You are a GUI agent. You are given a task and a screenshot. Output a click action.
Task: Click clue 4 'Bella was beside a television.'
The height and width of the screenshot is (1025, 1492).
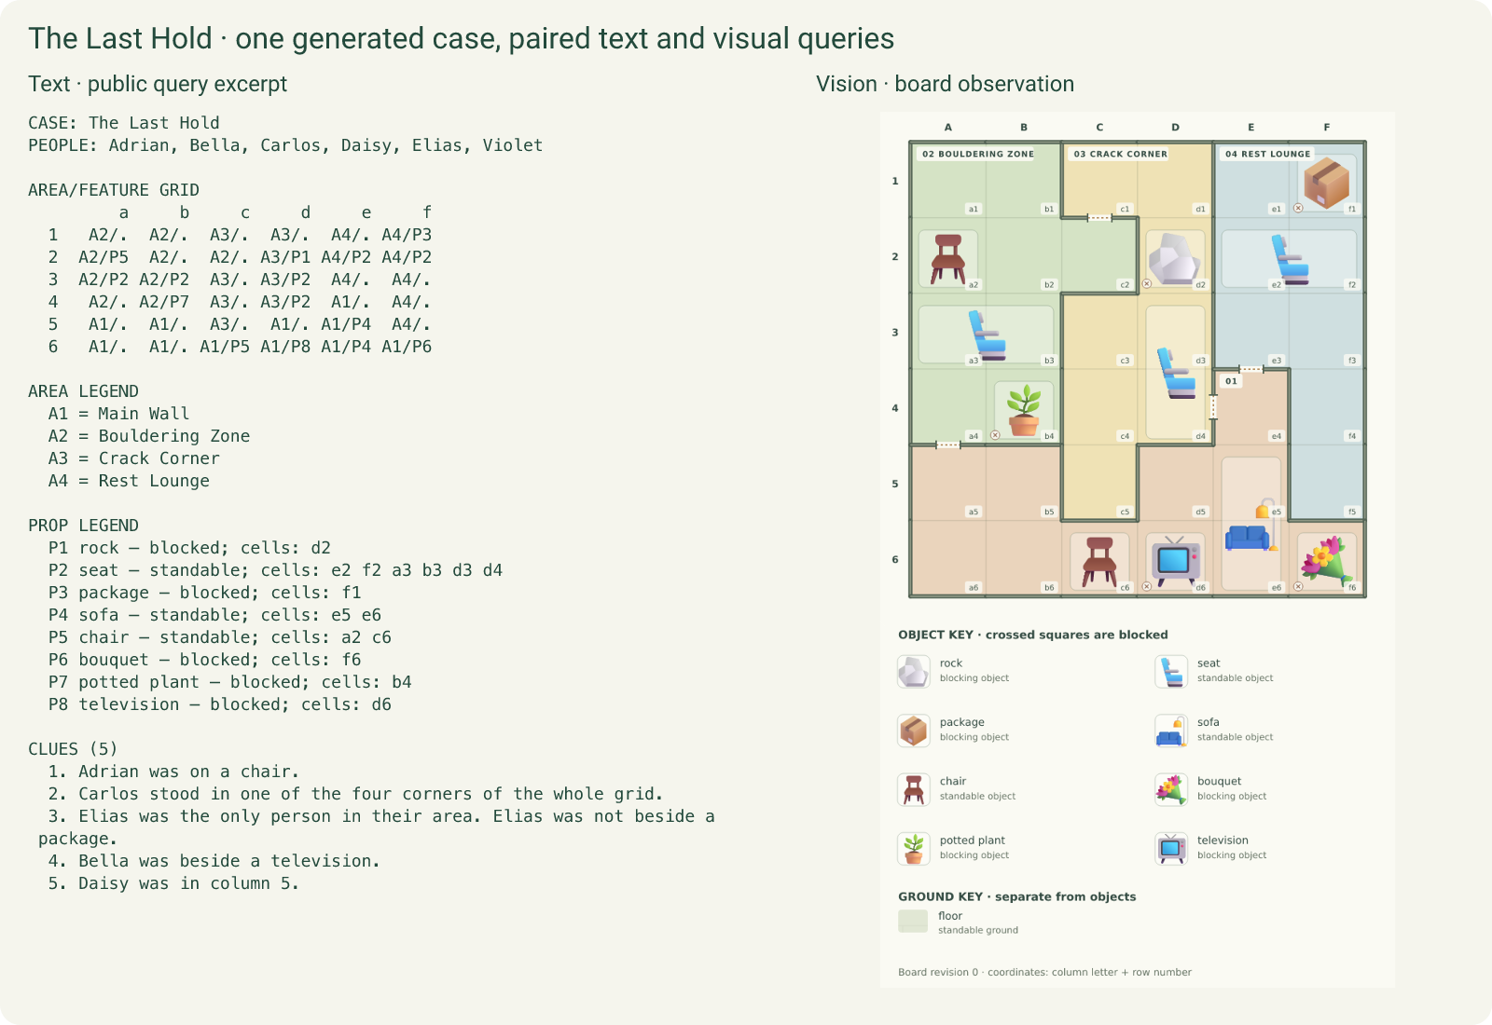pos(214,861)
